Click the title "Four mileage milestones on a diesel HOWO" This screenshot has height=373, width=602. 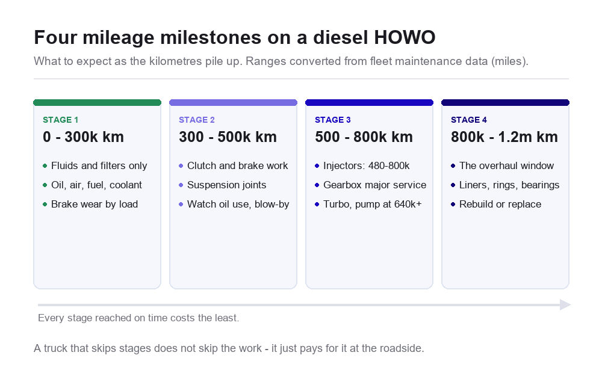pyautogui.click(x=235, y=38)
